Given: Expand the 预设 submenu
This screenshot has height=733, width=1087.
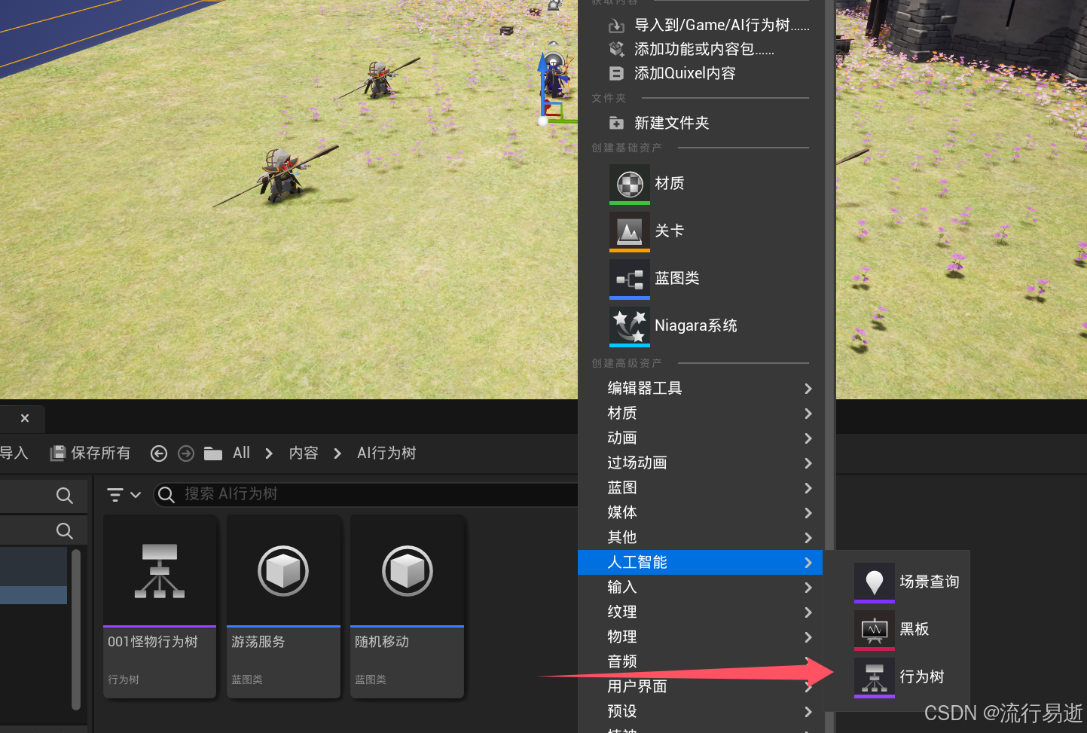Looking at the screenshot, I should coord(701,712).
